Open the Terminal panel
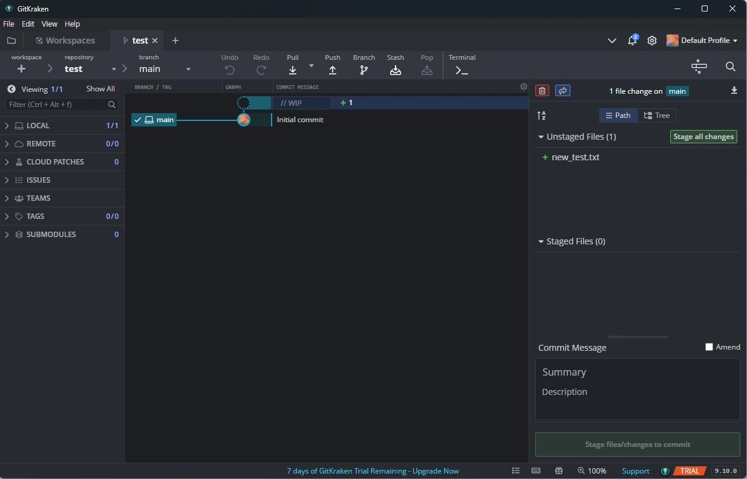 [x=462, y=70]
